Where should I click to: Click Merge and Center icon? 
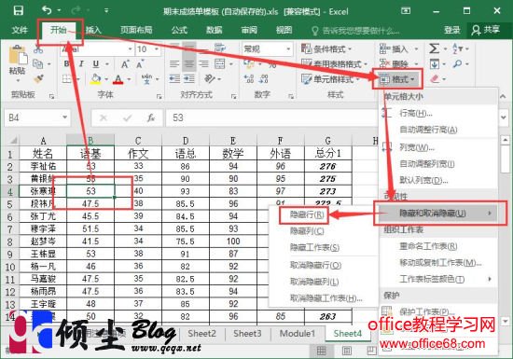[x=220, y=63]
